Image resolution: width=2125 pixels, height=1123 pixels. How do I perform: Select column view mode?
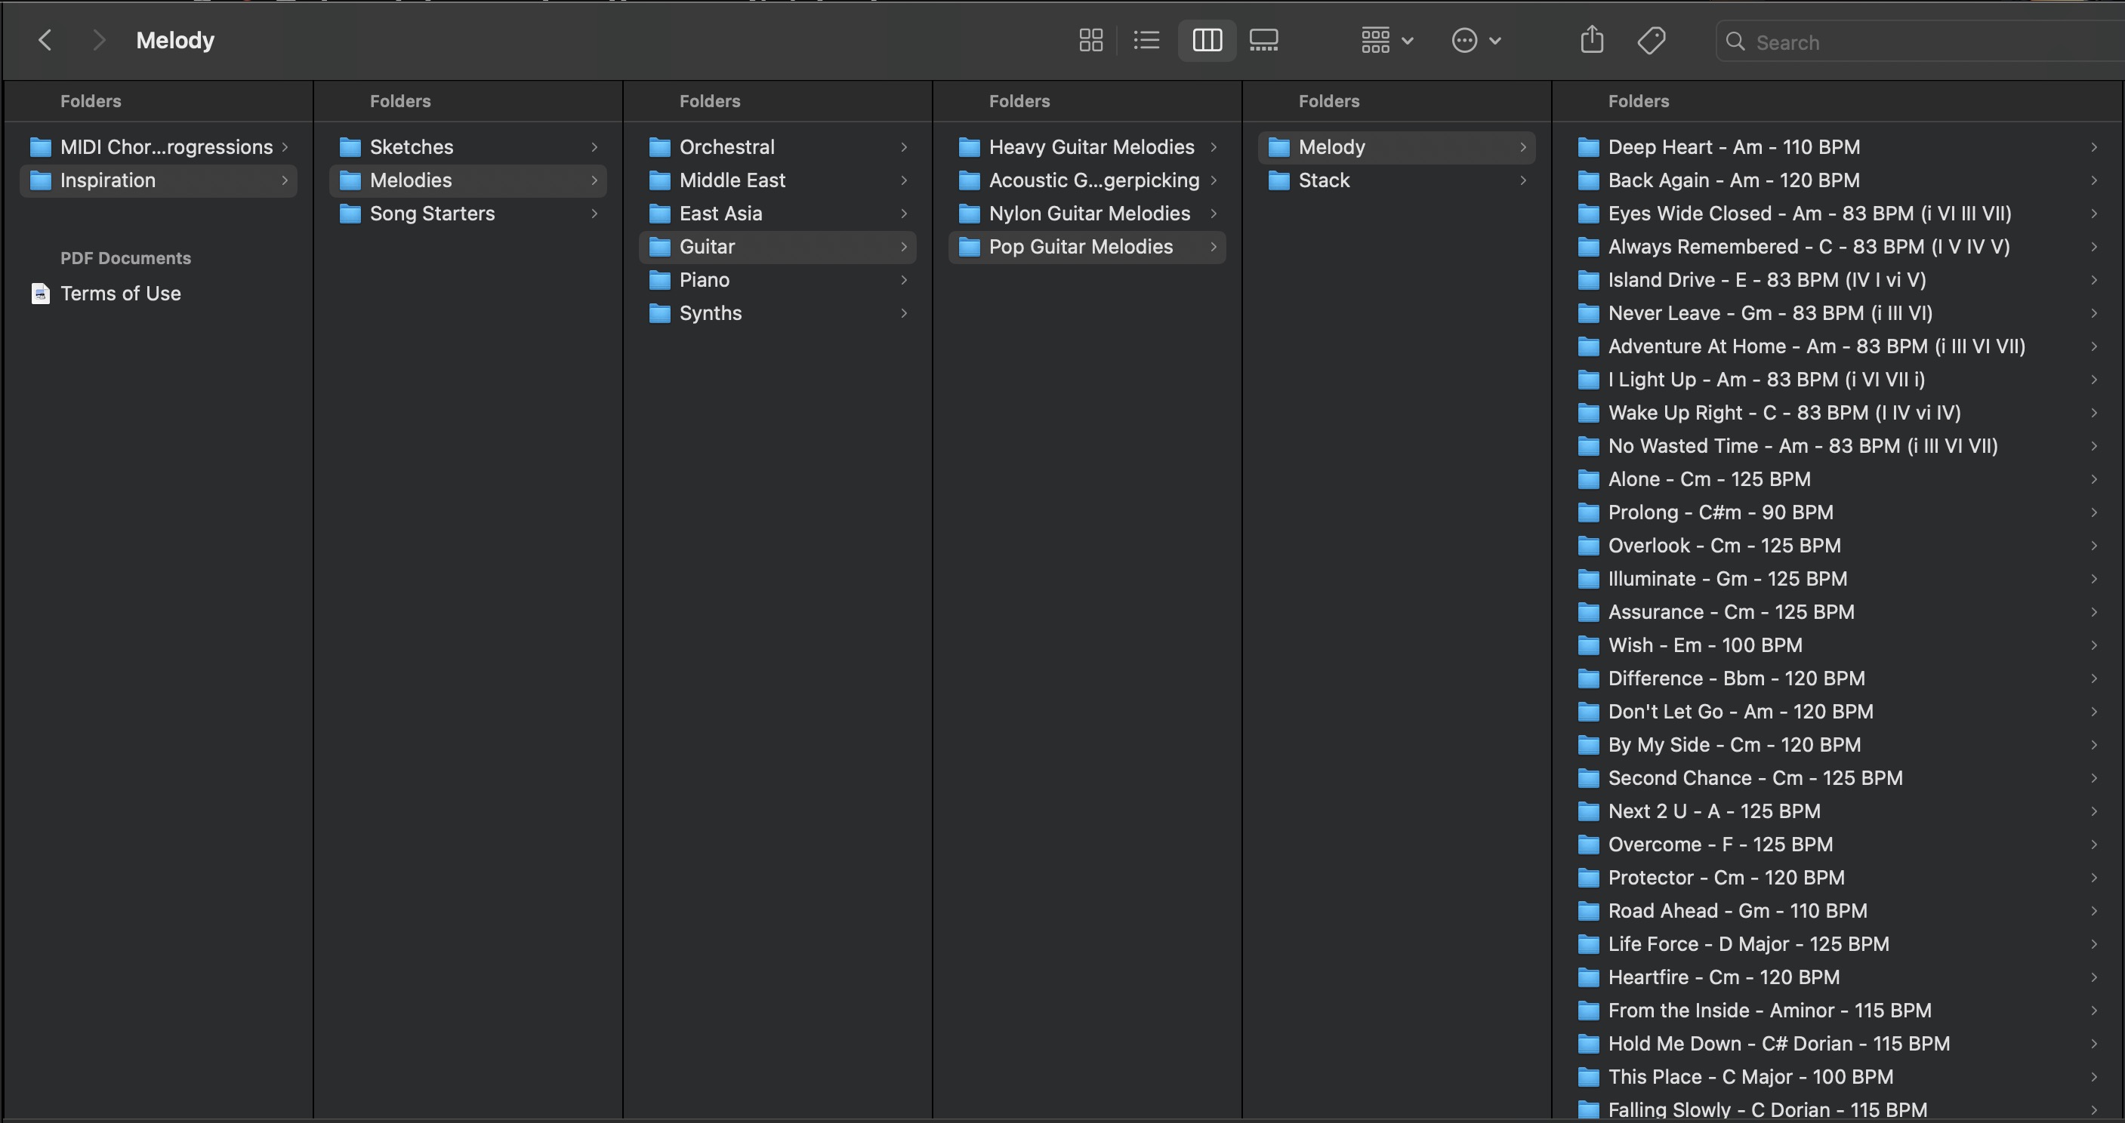click(x=1207, y=41)
